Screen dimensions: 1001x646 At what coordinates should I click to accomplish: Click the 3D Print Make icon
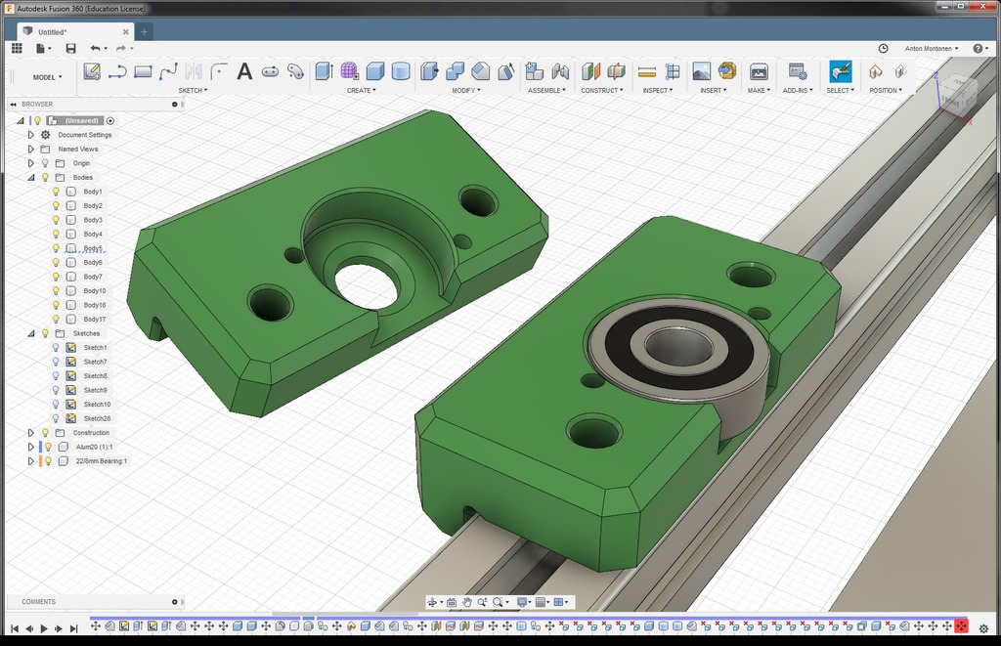coord(759,71)
